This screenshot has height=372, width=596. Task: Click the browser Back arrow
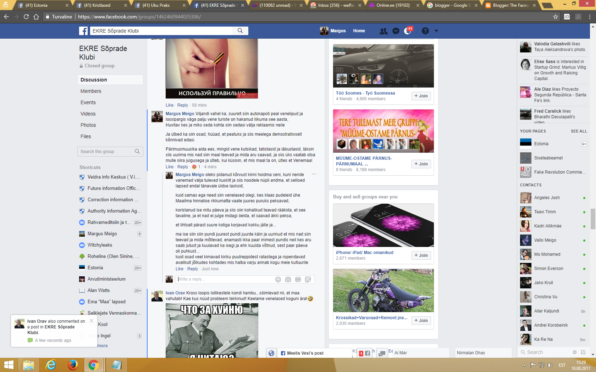[x=6, y=17]
